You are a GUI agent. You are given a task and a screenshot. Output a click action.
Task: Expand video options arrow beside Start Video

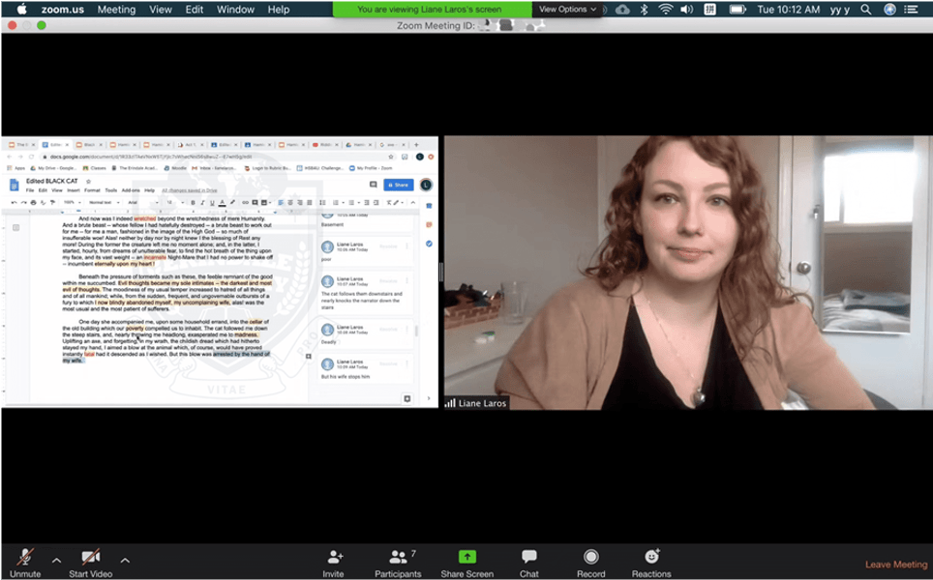[125, 560]
